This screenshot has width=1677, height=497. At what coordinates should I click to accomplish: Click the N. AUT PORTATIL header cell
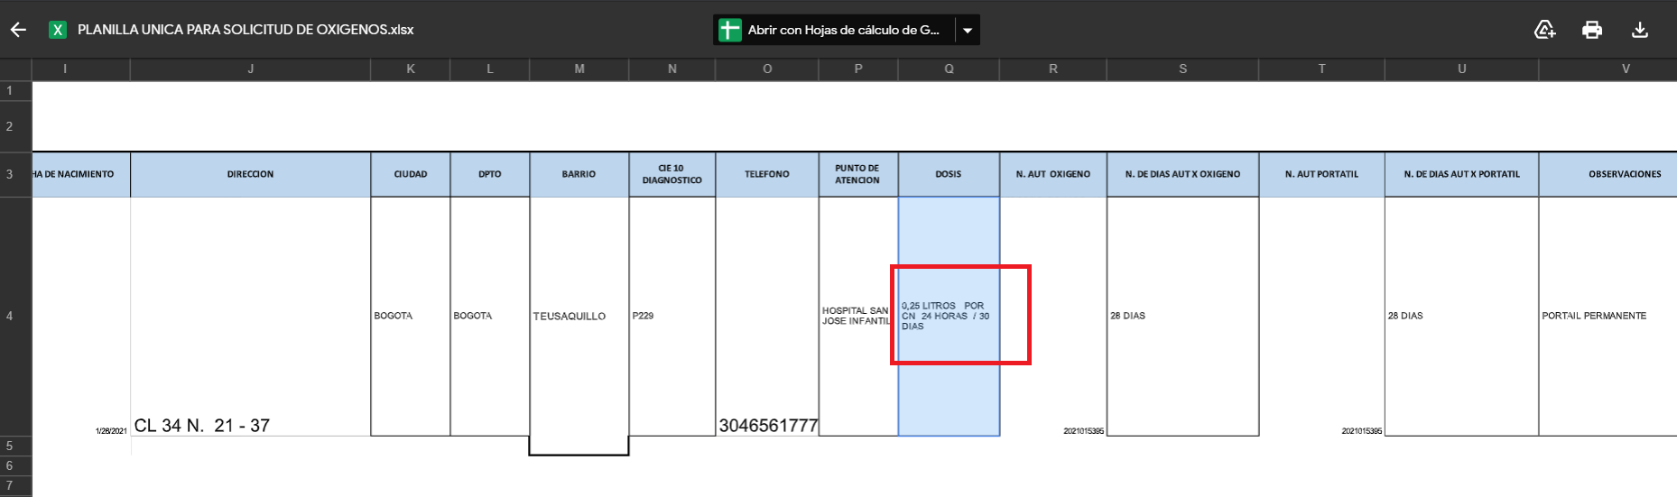click(1321, 174)
